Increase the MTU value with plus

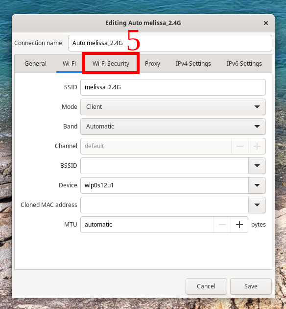[x=239, y=225]
